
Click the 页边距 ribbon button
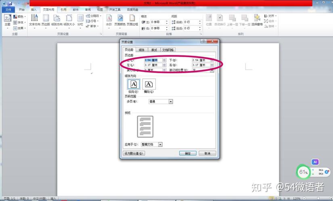(46, 21)
